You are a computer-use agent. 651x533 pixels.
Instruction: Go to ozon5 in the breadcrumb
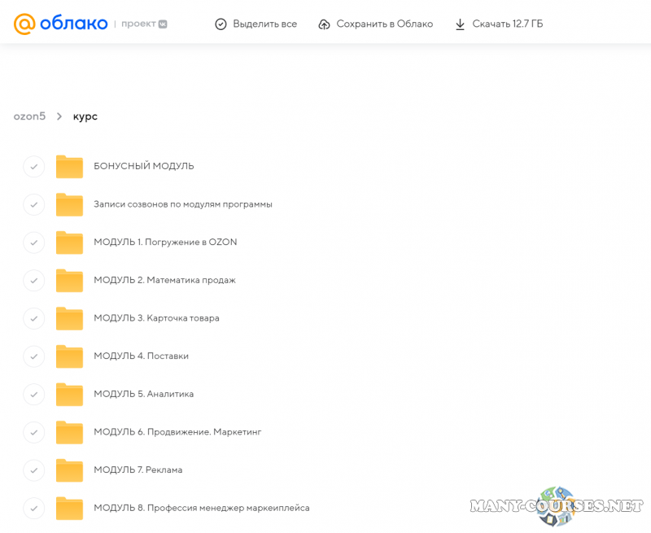(x=29, y=116)
